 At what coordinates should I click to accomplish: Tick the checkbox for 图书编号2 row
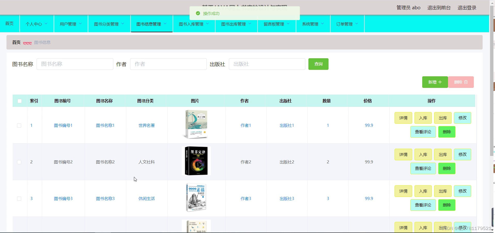19,162
